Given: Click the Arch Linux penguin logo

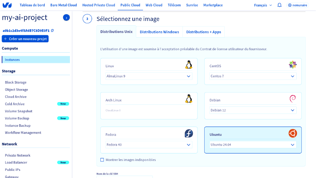Looking at the screenshot, I should [x=189, y=99].
